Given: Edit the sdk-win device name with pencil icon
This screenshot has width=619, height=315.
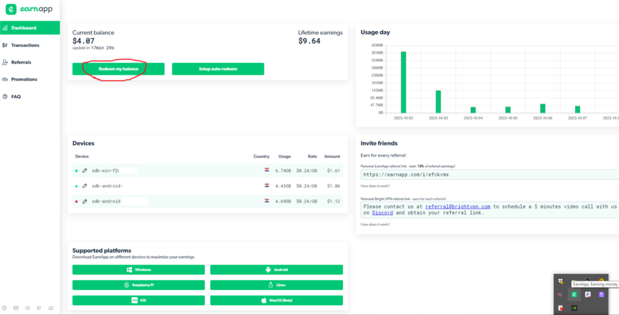Looking at the screenshot, I should 85,170.
